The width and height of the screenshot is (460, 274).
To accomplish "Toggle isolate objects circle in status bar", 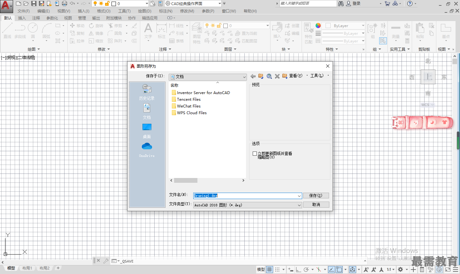I will coord(440,270).
